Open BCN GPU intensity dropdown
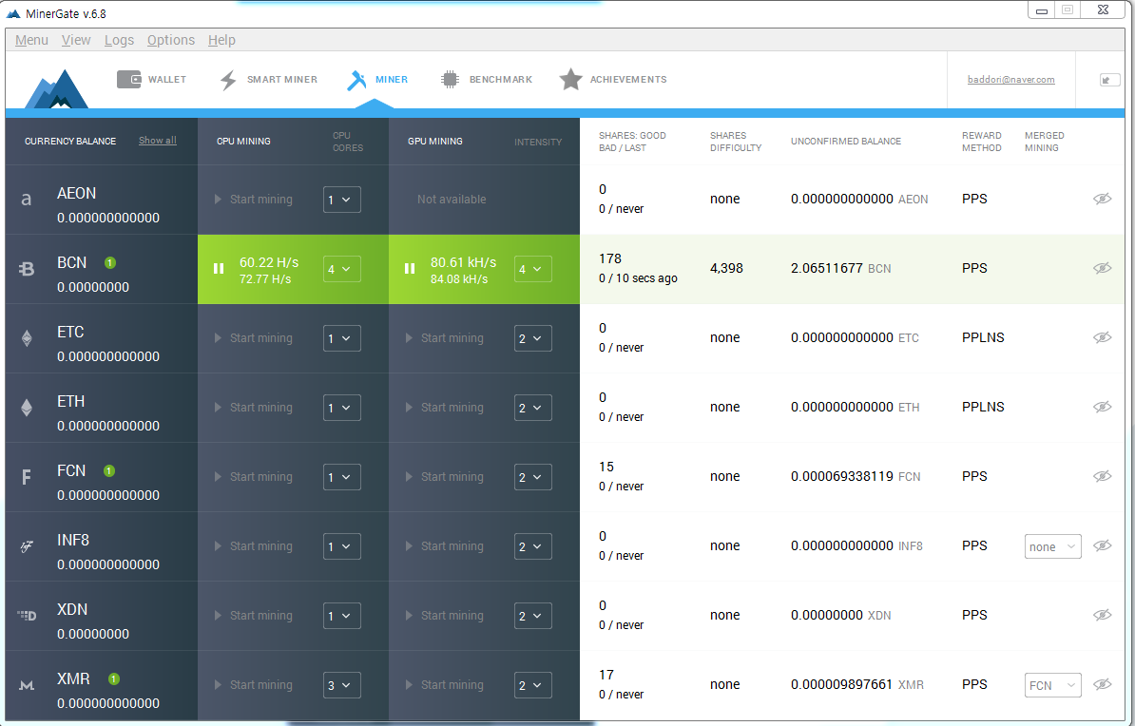 (x=532, y=269)
